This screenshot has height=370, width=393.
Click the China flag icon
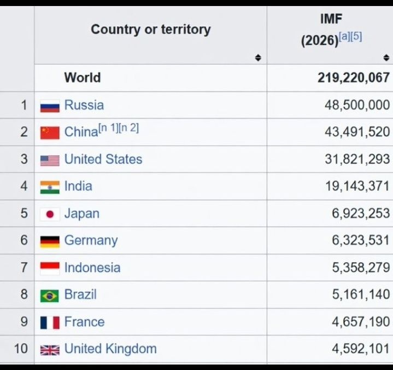tap(50, 132)
